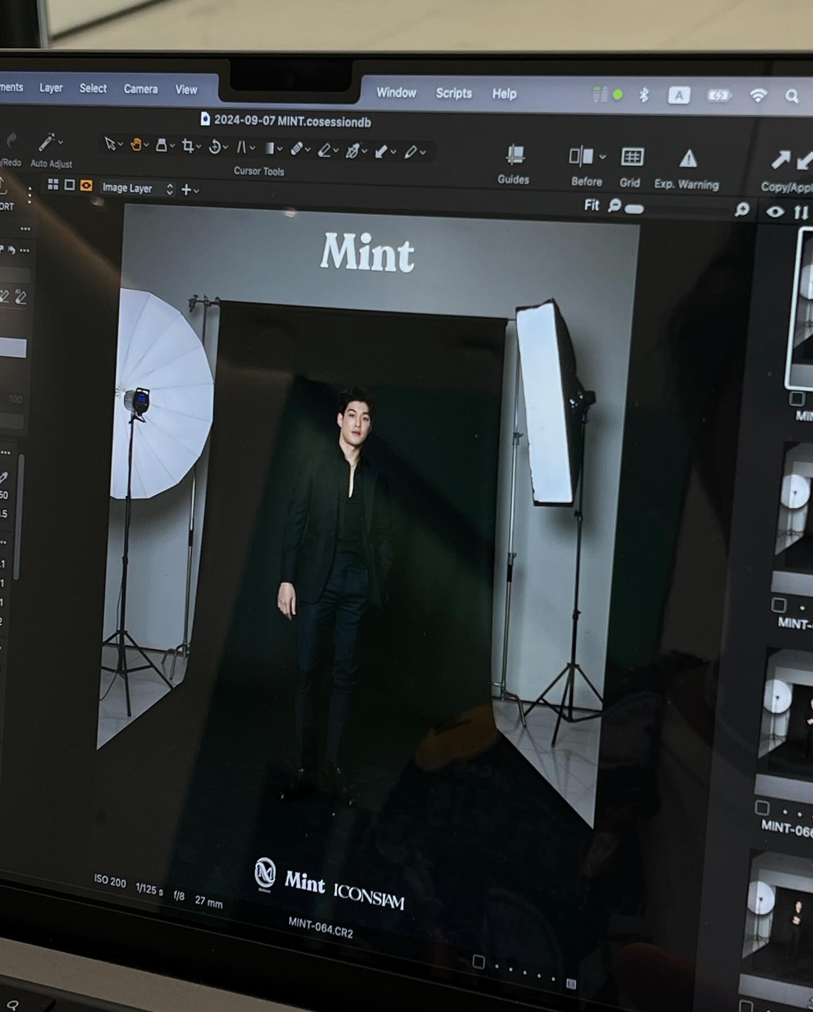Tick checkbox under the selected top thumbnail
The width and height of the screenshot is (813, 1012).
(x=797, y=398)
